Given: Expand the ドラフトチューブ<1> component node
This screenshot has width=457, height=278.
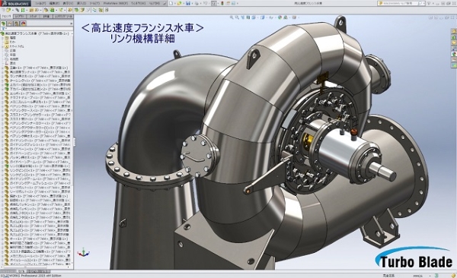Looking at the screenshot, I should (2, 98).
